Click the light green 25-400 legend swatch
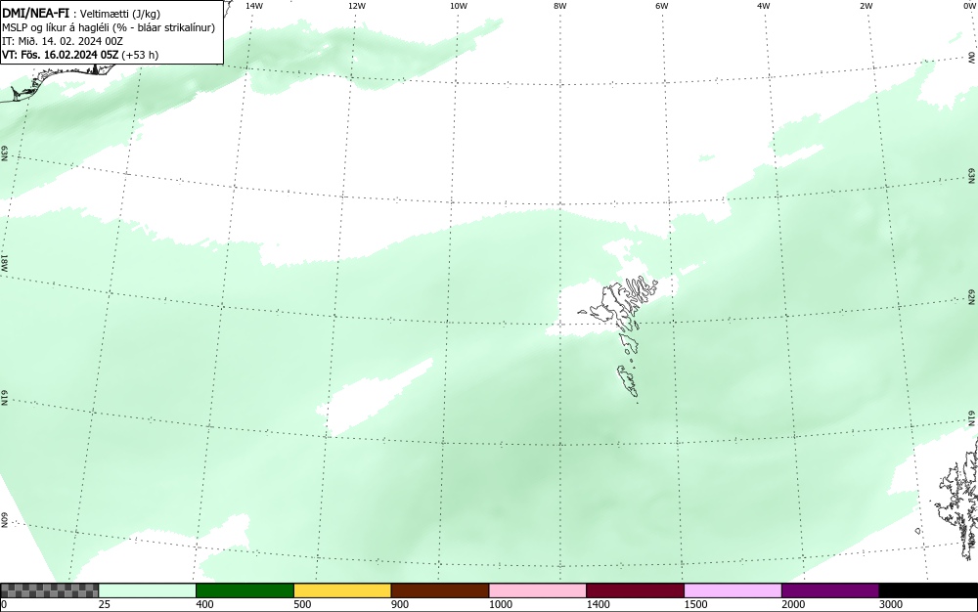This screenshot has width=978, height=612. [x=148, y=590]
